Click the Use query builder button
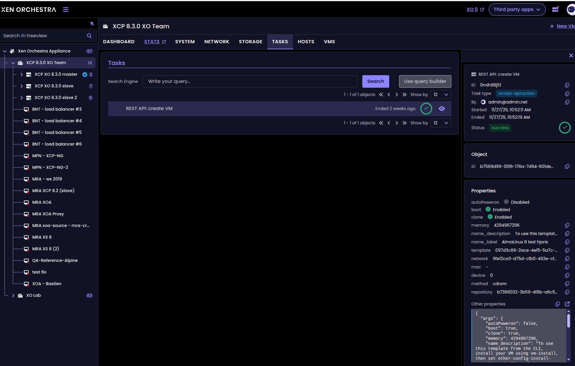Viewport: 575px width, 366px height. point(425,81)
